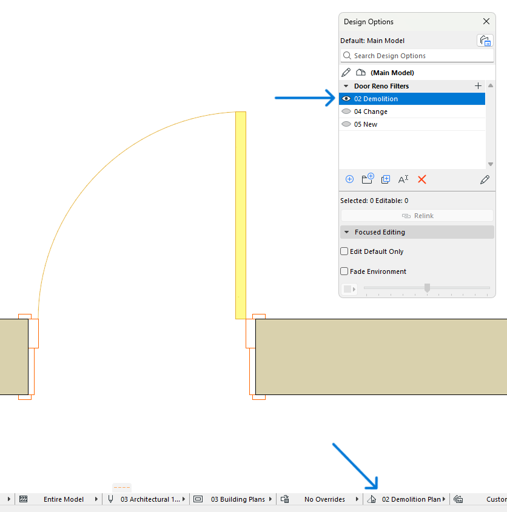Screen dimensions: 507x512
Task: Click the Relink button
Action: (x=417, y=216)
